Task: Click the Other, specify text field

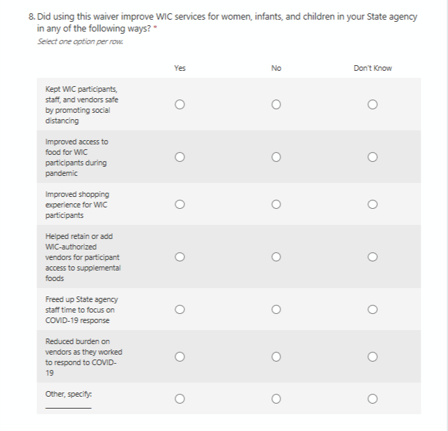Action: [68, 404]
